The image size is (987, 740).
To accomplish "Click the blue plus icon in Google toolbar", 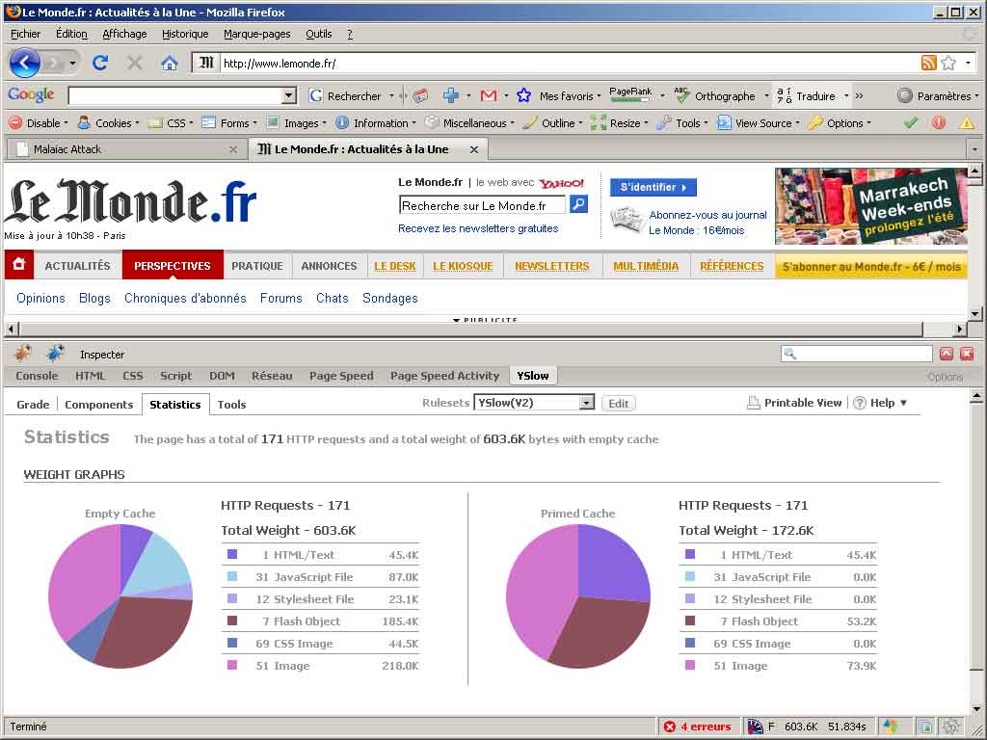I will point(451,95).
